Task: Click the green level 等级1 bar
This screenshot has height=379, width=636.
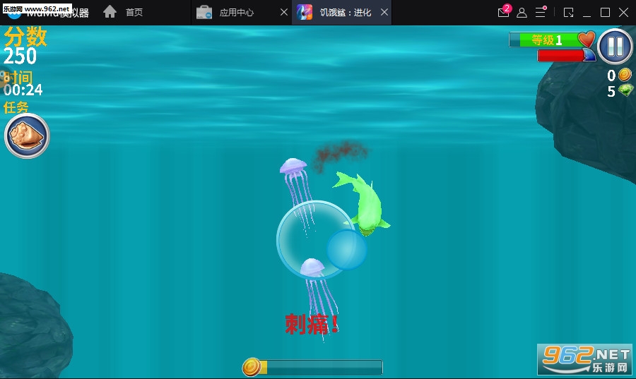Action: pyautogui.click(x=546, y=40)
